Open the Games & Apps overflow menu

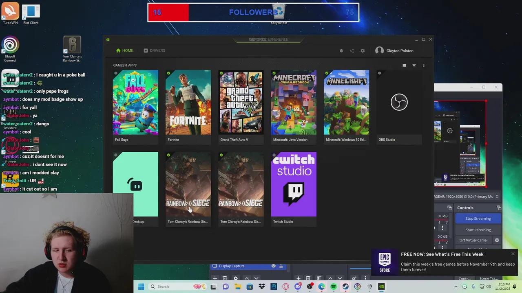tap(423, 65)
